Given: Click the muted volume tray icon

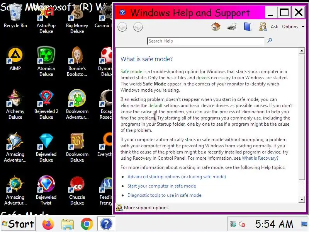Looking at the screenshot, I should [x=242, y=224].
